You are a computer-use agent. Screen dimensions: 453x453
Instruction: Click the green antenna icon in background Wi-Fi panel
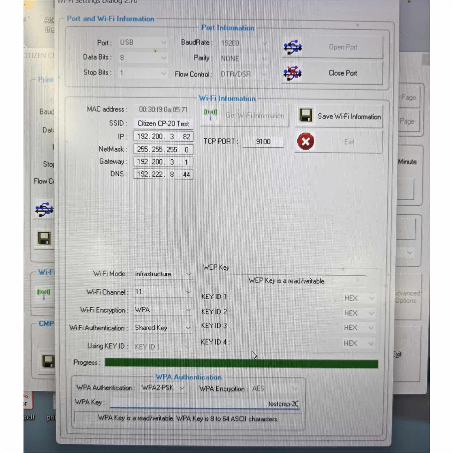point(44,293)
